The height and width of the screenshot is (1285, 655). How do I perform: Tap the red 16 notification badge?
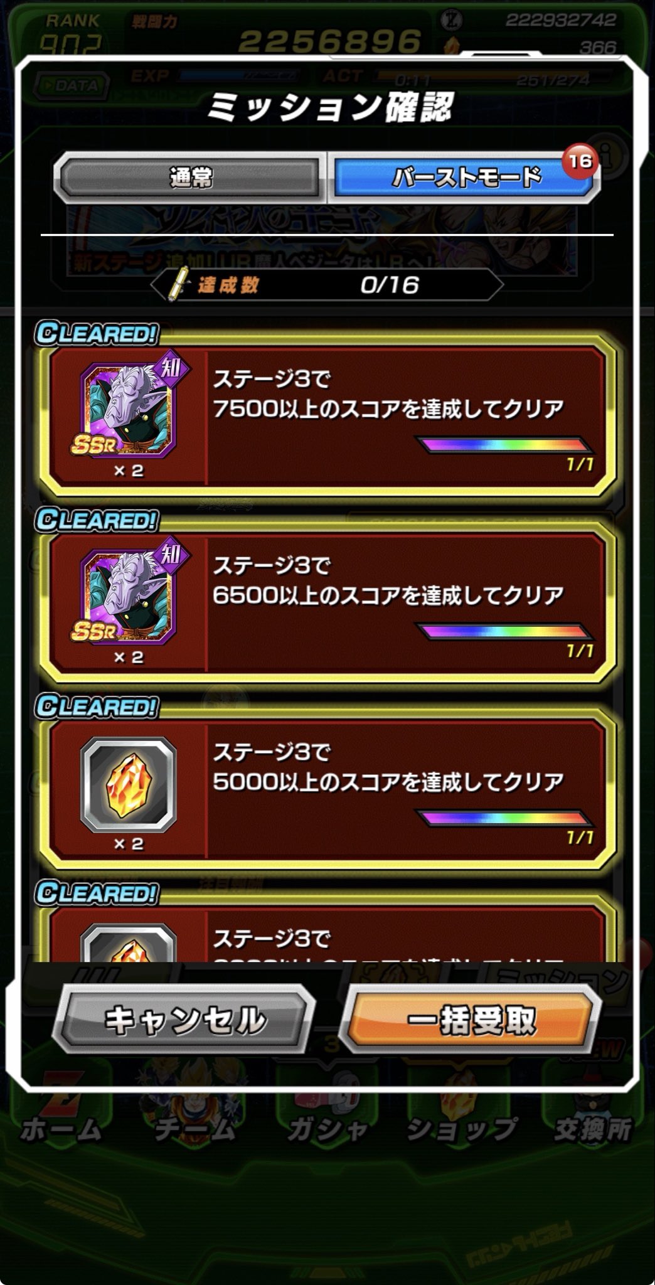point(581,161)
